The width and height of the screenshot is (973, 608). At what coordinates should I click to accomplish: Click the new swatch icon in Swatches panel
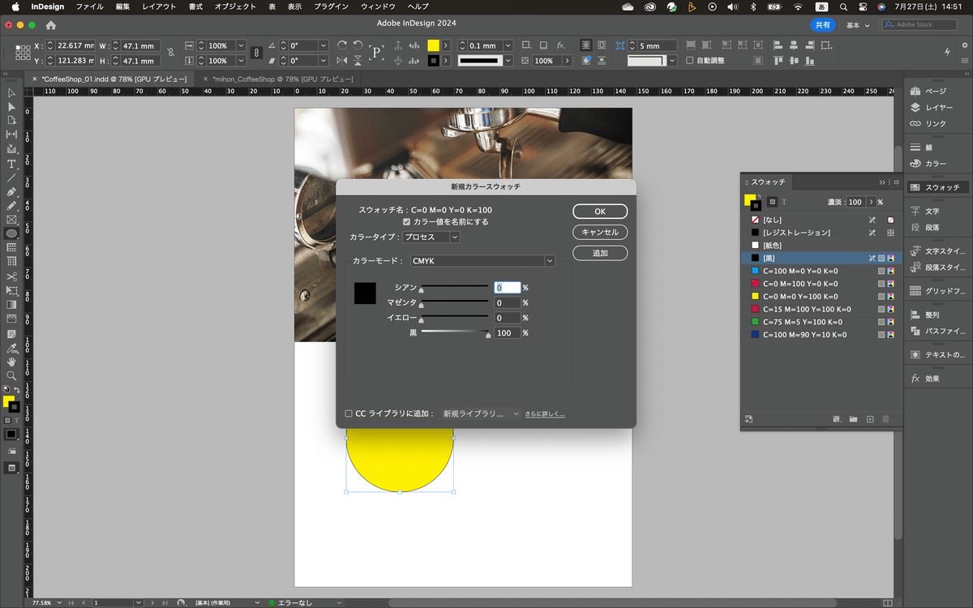tap(870, 419)
